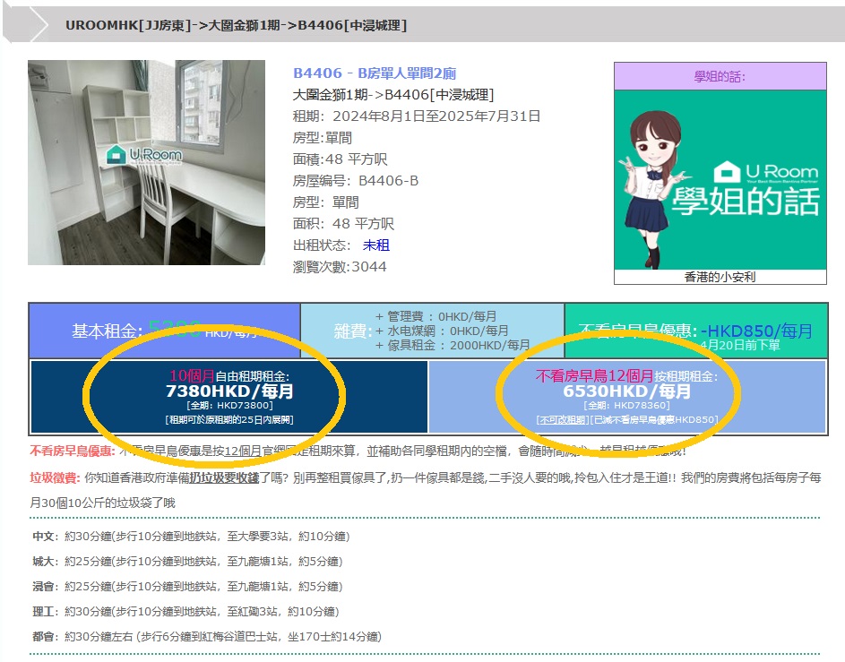Click the 香港的小安利 caption
Image resolution: width=845 pixels, height=662 pixels.
[720, 277]
